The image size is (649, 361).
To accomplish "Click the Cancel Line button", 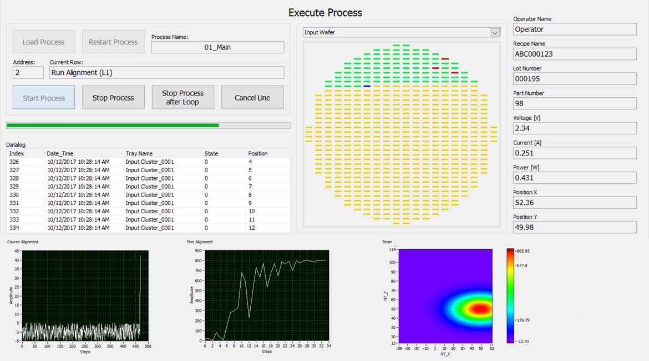I will 252,97.
